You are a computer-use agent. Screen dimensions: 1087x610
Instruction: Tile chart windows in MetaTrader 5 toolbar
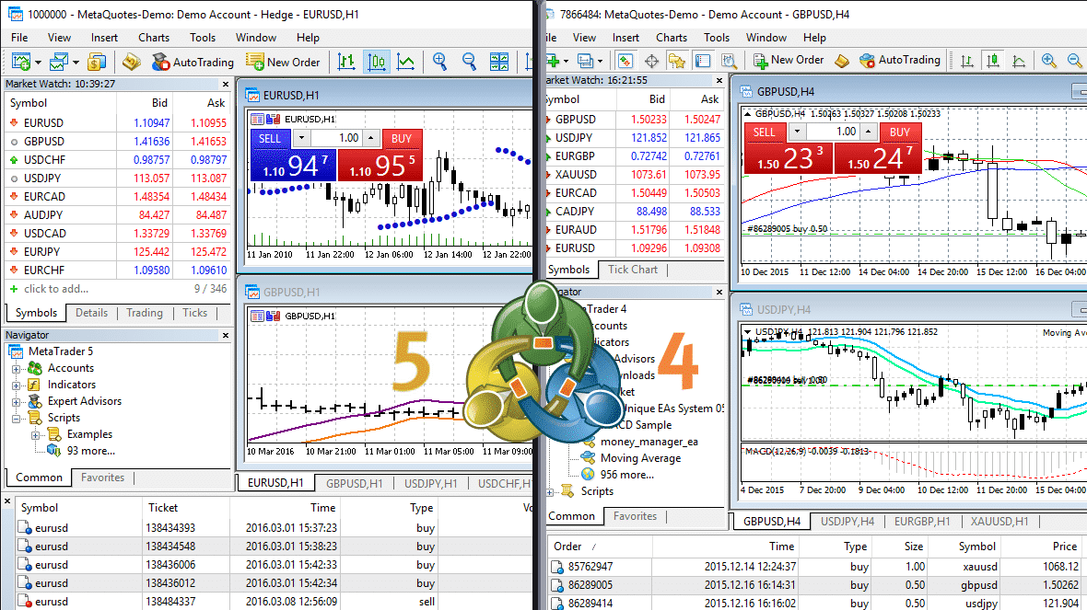point(499,62)
